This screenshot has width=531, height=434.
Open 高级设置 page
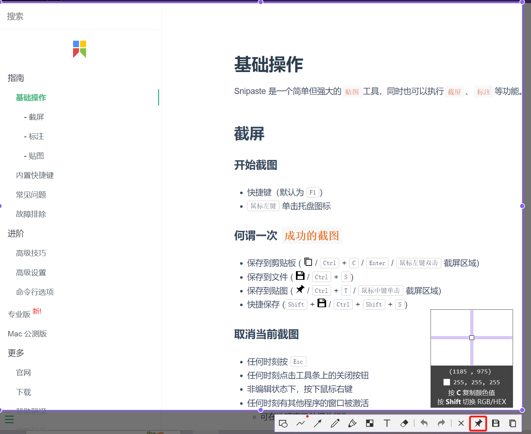coord(31,273)
